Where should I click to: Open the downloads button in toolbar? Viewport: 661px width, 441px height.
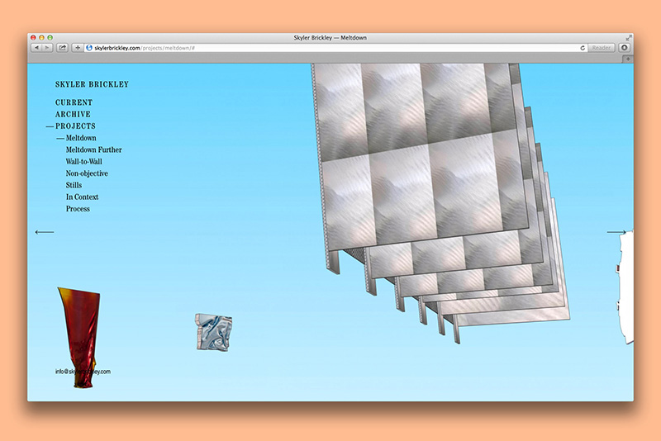tap(624, 48)
